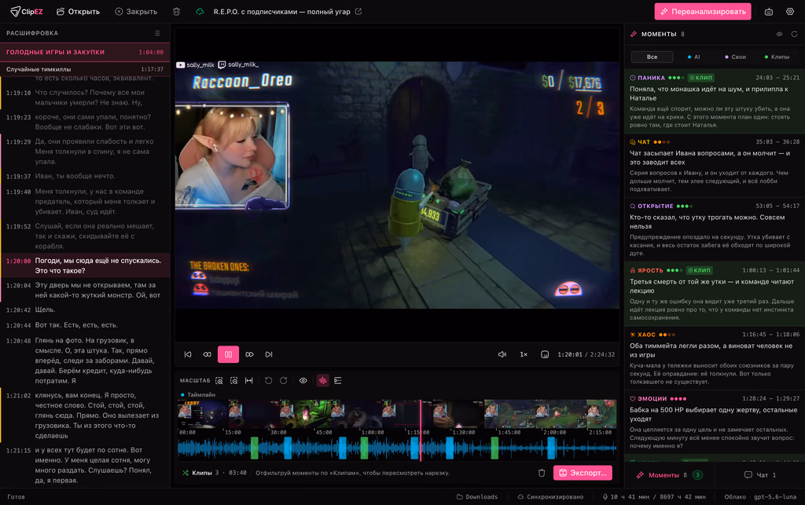The width and height of the screenshot is (805, 505).
Task: Refresh moments with the circular arrow icon
Action: point(794,34)
